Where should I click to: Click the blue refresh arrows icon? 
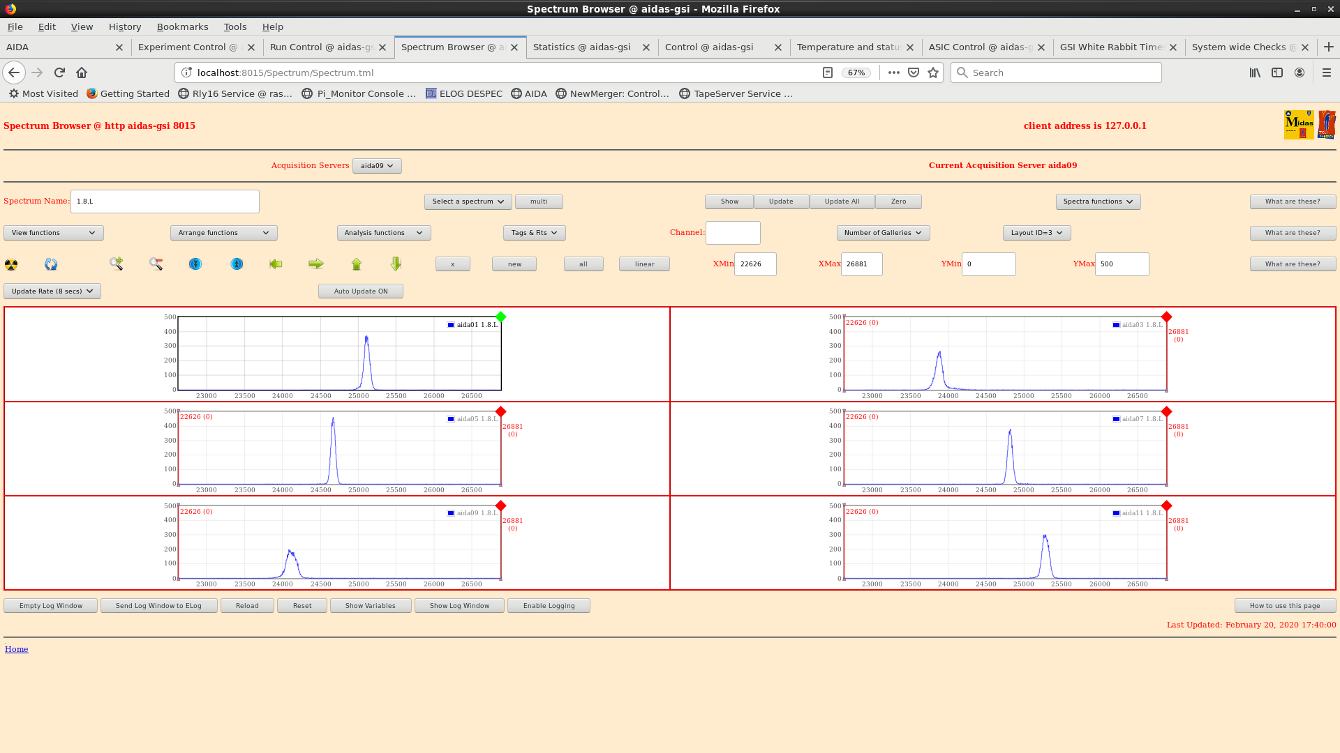tap(51, 264)
